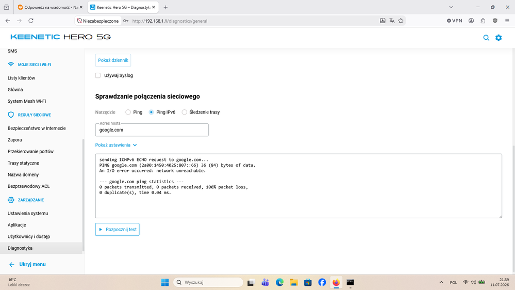Click the Wi-Fi icon beside Moje sieci
The image size is (515, 290).
[x=11, y=65]
